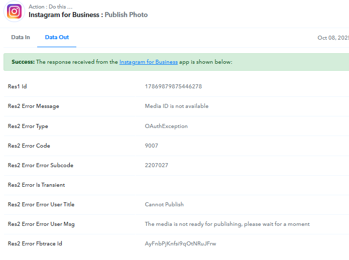Click the Instagram app logo icon

tap(14, 11)
